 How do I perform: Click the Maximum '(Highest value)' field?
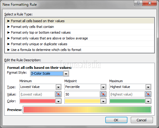coord(127,94)
